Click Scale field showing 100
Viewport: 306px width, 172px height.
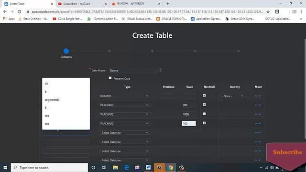(189, 123)
